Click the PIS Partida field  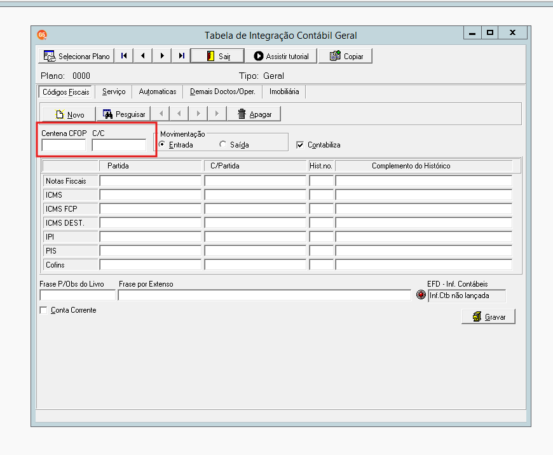tap(151, 251)
